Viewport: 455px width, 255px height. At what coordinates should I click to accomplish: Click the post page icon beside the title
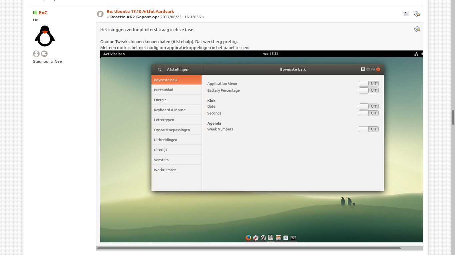pyautogui.click(x=100, y=14)
